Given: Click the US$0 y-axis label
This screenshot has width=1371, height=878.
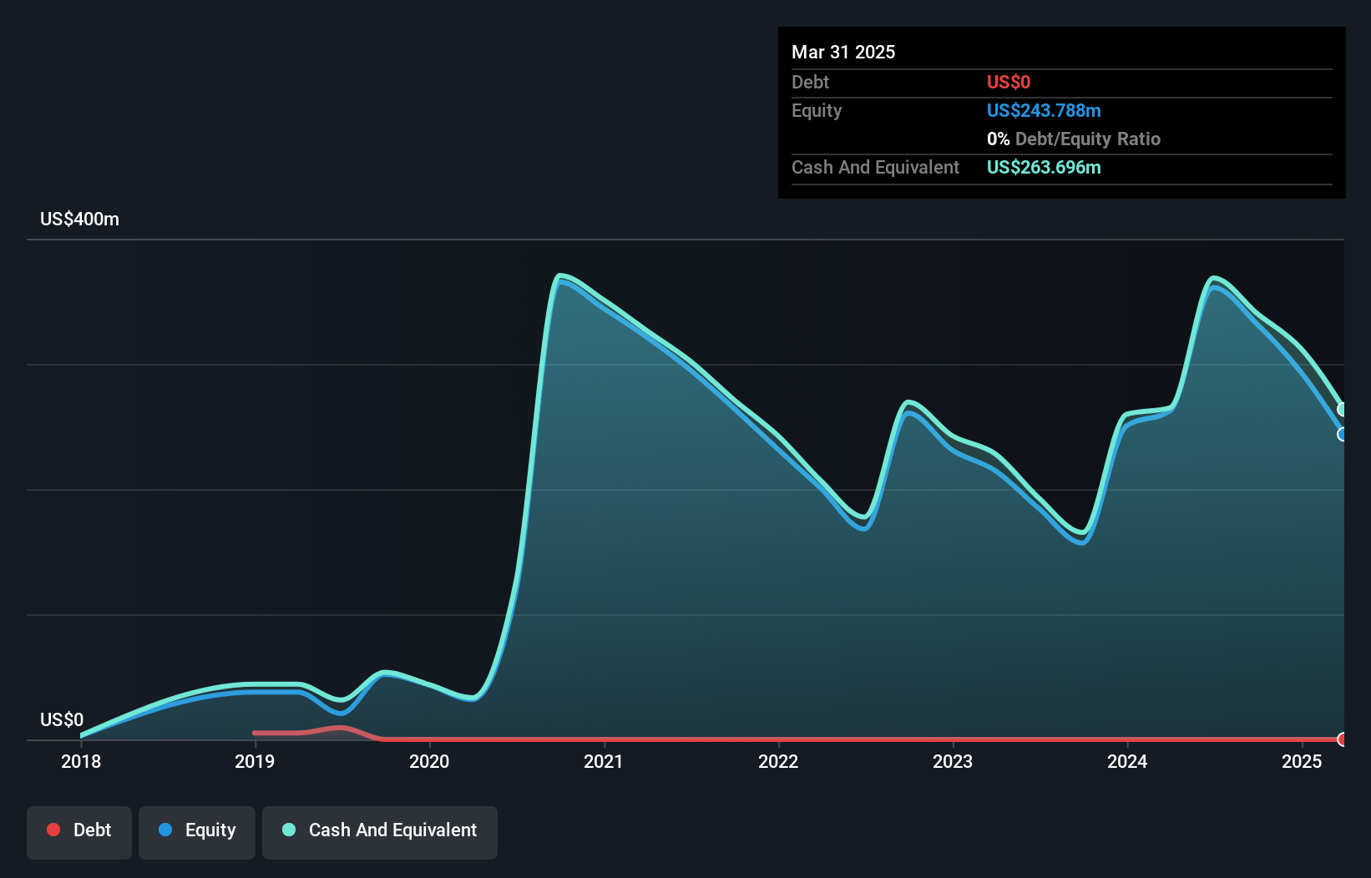Looking at the screenshot, I should [62, 720].
